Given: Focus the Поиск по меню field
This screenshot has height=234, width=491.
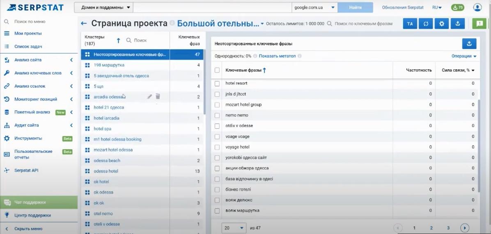Looking at the screenshot, I should [30, 22].
